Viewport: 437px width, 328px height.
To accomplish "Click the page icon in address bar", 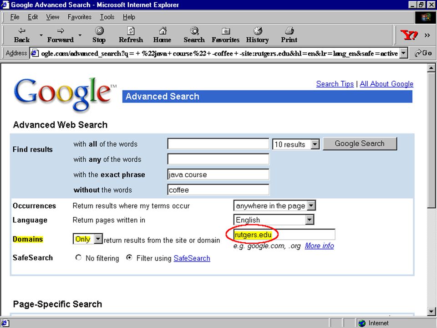I will click(35, 53).
